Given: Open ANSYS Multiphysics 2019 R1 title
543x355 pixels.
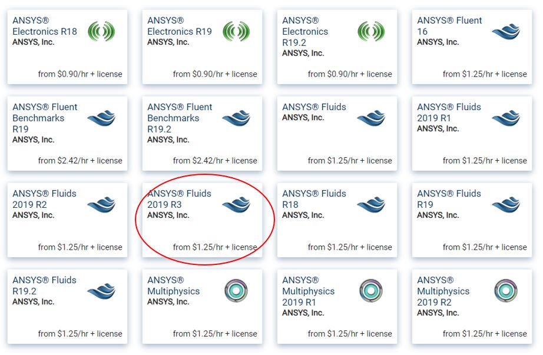Looking at the screenshot, I should 308,291.
